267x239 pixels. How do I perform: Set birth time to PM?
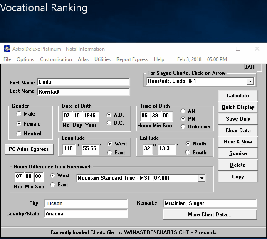[x=183, y=119]
